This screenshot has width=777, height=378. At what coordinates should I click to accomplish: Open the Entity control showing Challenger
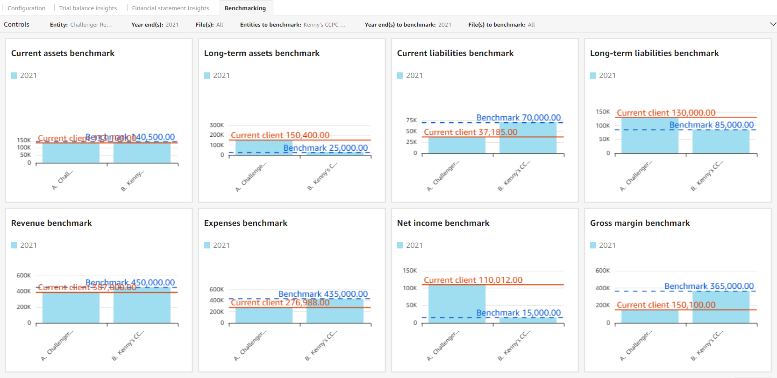[x=81, y=25]
